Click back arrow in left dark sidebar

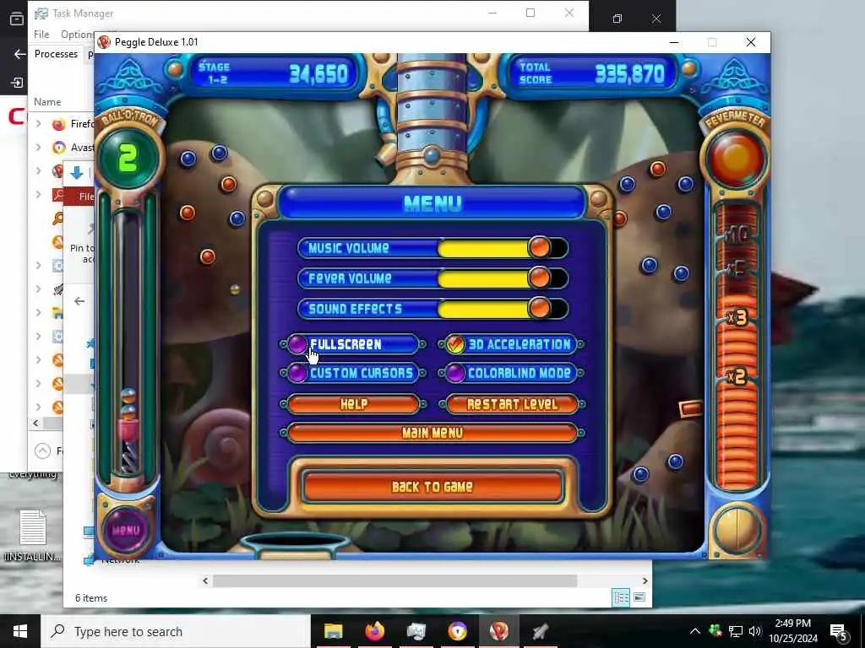pos(19,54)
